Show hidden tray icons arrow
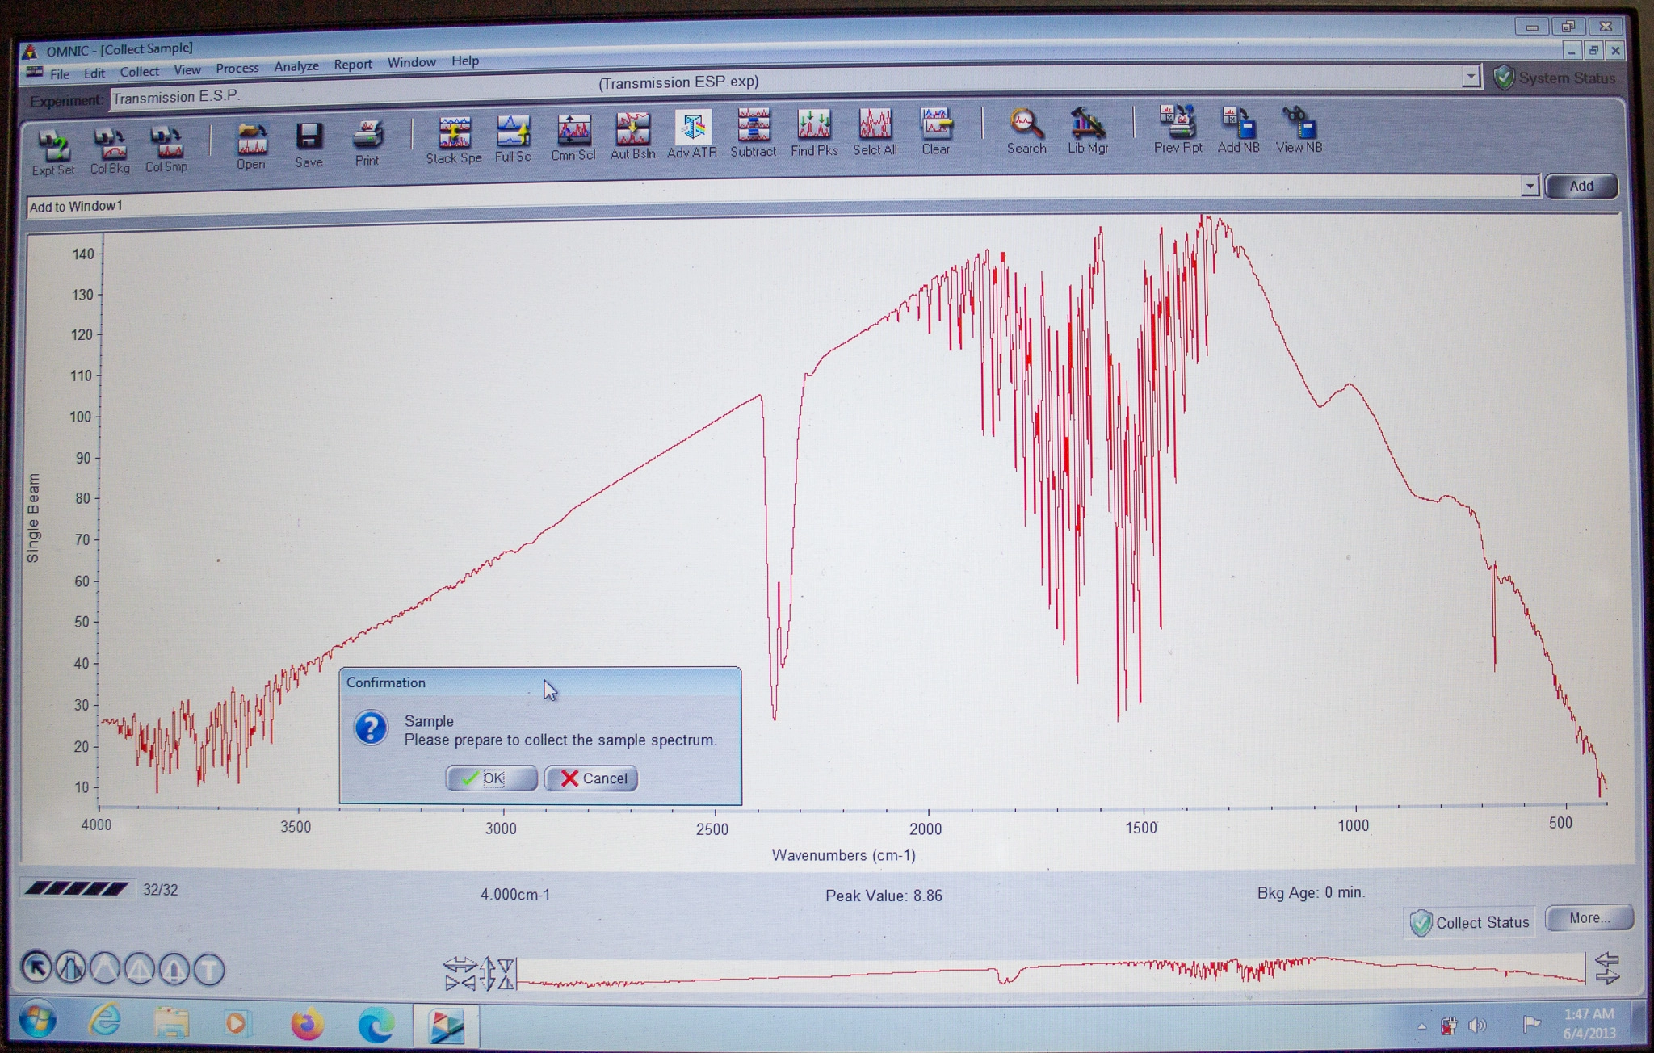 (1421, 1026)
